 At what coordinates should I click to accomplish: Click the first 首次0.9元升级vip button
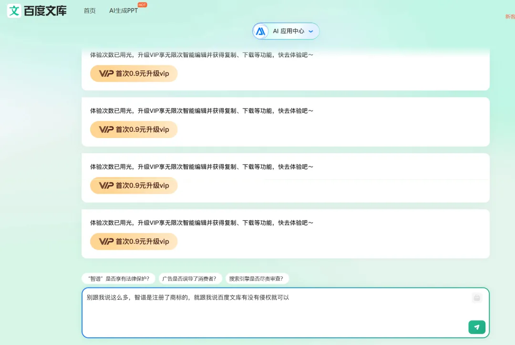pyautogui.click(x=134, y=73)
